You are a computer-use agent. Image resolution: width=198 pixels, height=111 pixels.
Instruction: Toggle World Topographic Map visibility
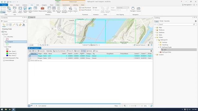click(x=4, y=58)
